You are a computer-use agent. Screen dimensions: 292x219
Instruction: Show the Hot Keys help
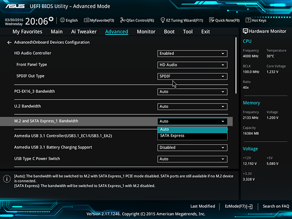point(256,20)
